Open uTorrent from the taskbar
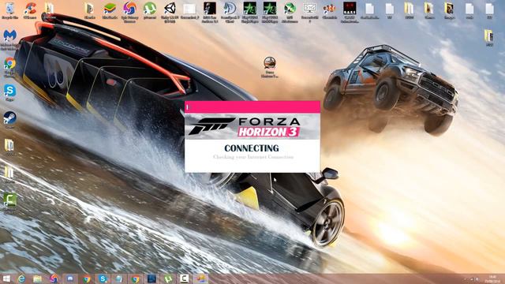505x284 pixels. click(168, 278)
